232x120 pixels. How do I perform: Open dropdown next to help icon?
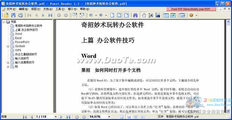[x=196, y=15]
